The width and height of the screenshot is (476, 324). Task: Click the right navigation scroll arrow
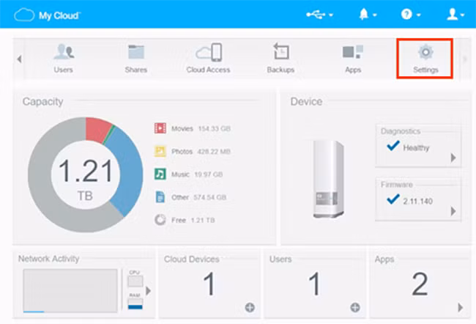point(465,59)
